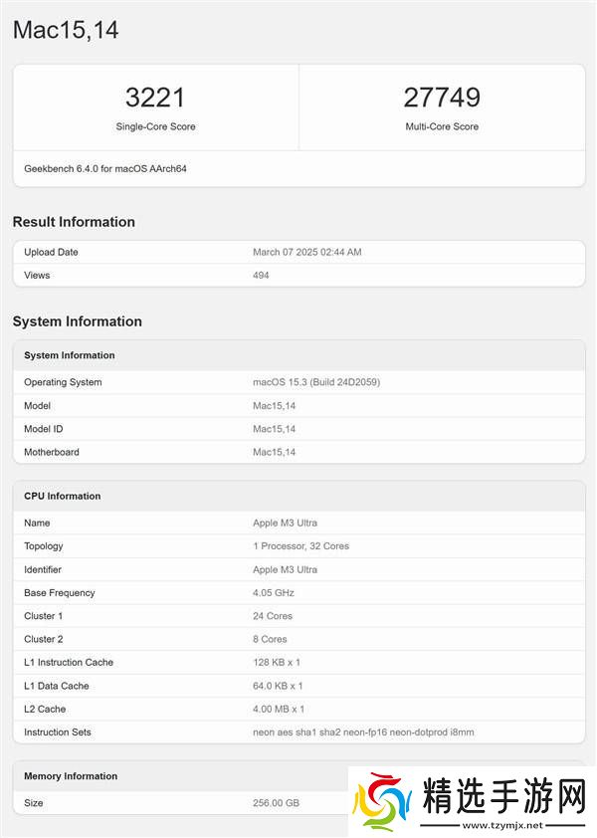
Task: Select the Mac15,14 page title
Action: [66, 30]
